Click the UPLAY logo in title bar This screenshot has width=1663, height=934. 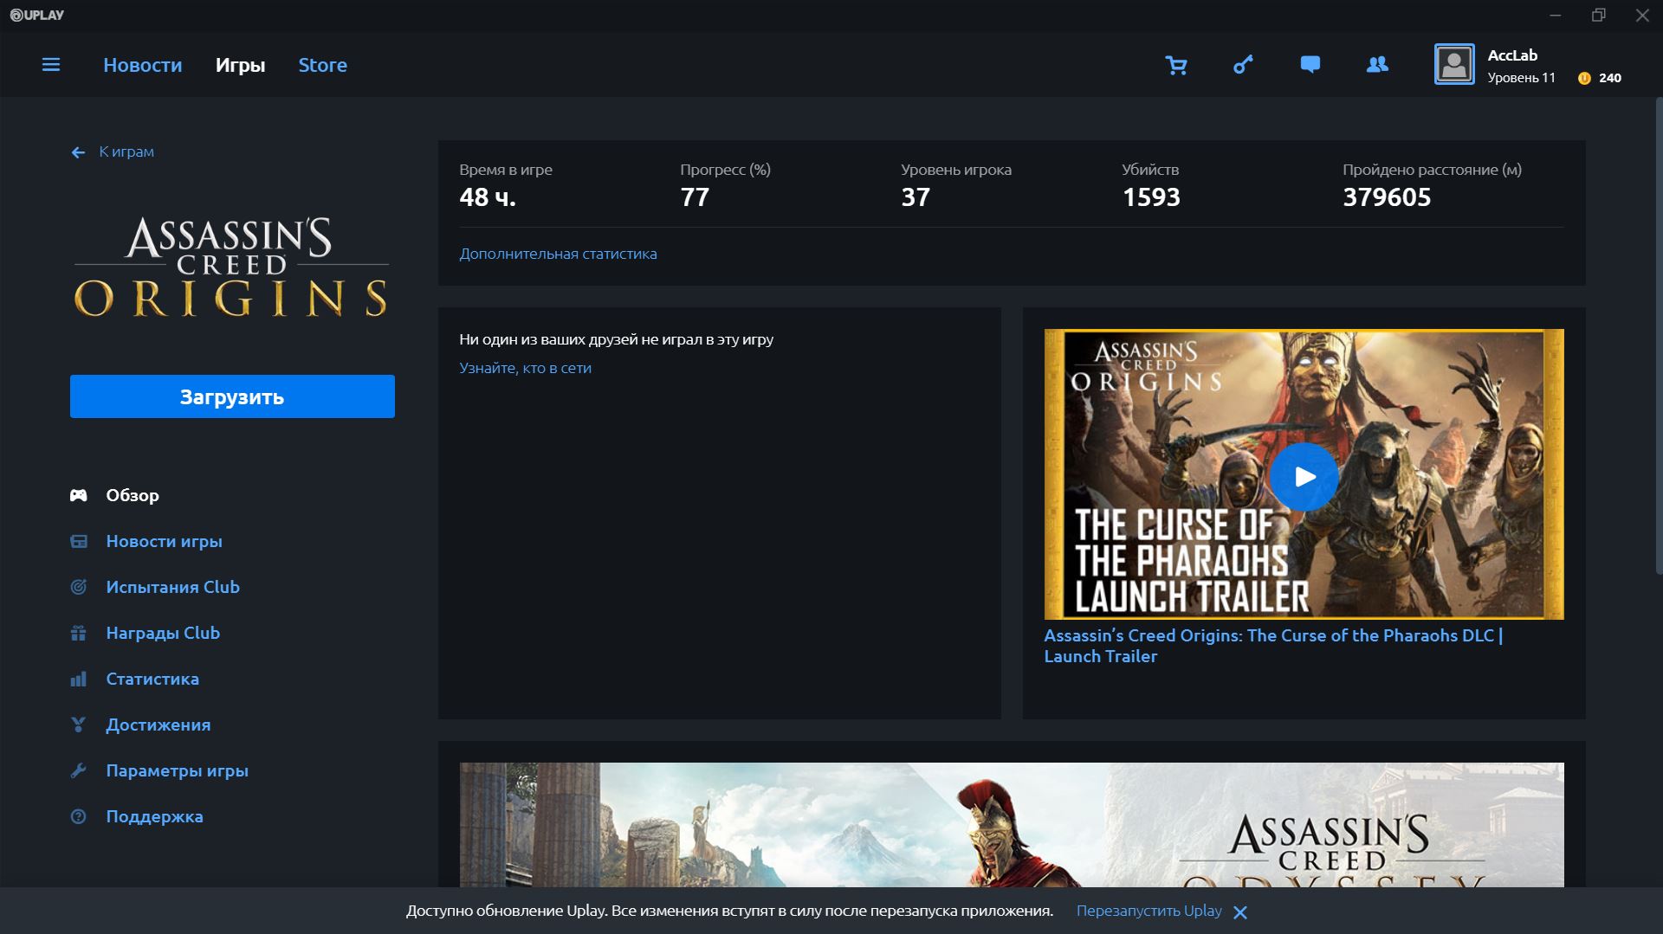click(x=36, y=16)
